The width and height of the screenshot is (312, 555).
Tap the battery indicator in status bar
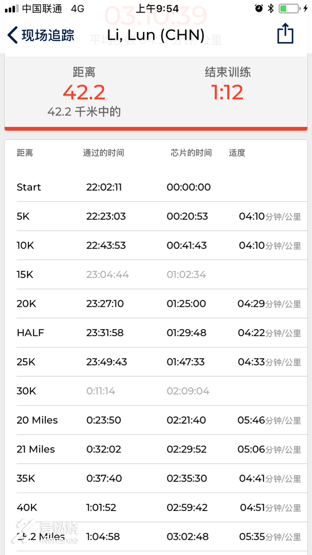click(x=287, y=8)
